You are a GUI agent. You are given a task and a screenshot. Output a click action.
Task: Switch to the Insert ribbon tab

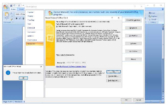point(22,9)
